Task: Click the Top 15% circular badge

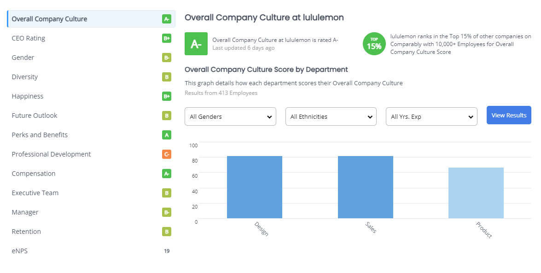Action: tap(374, 44)
